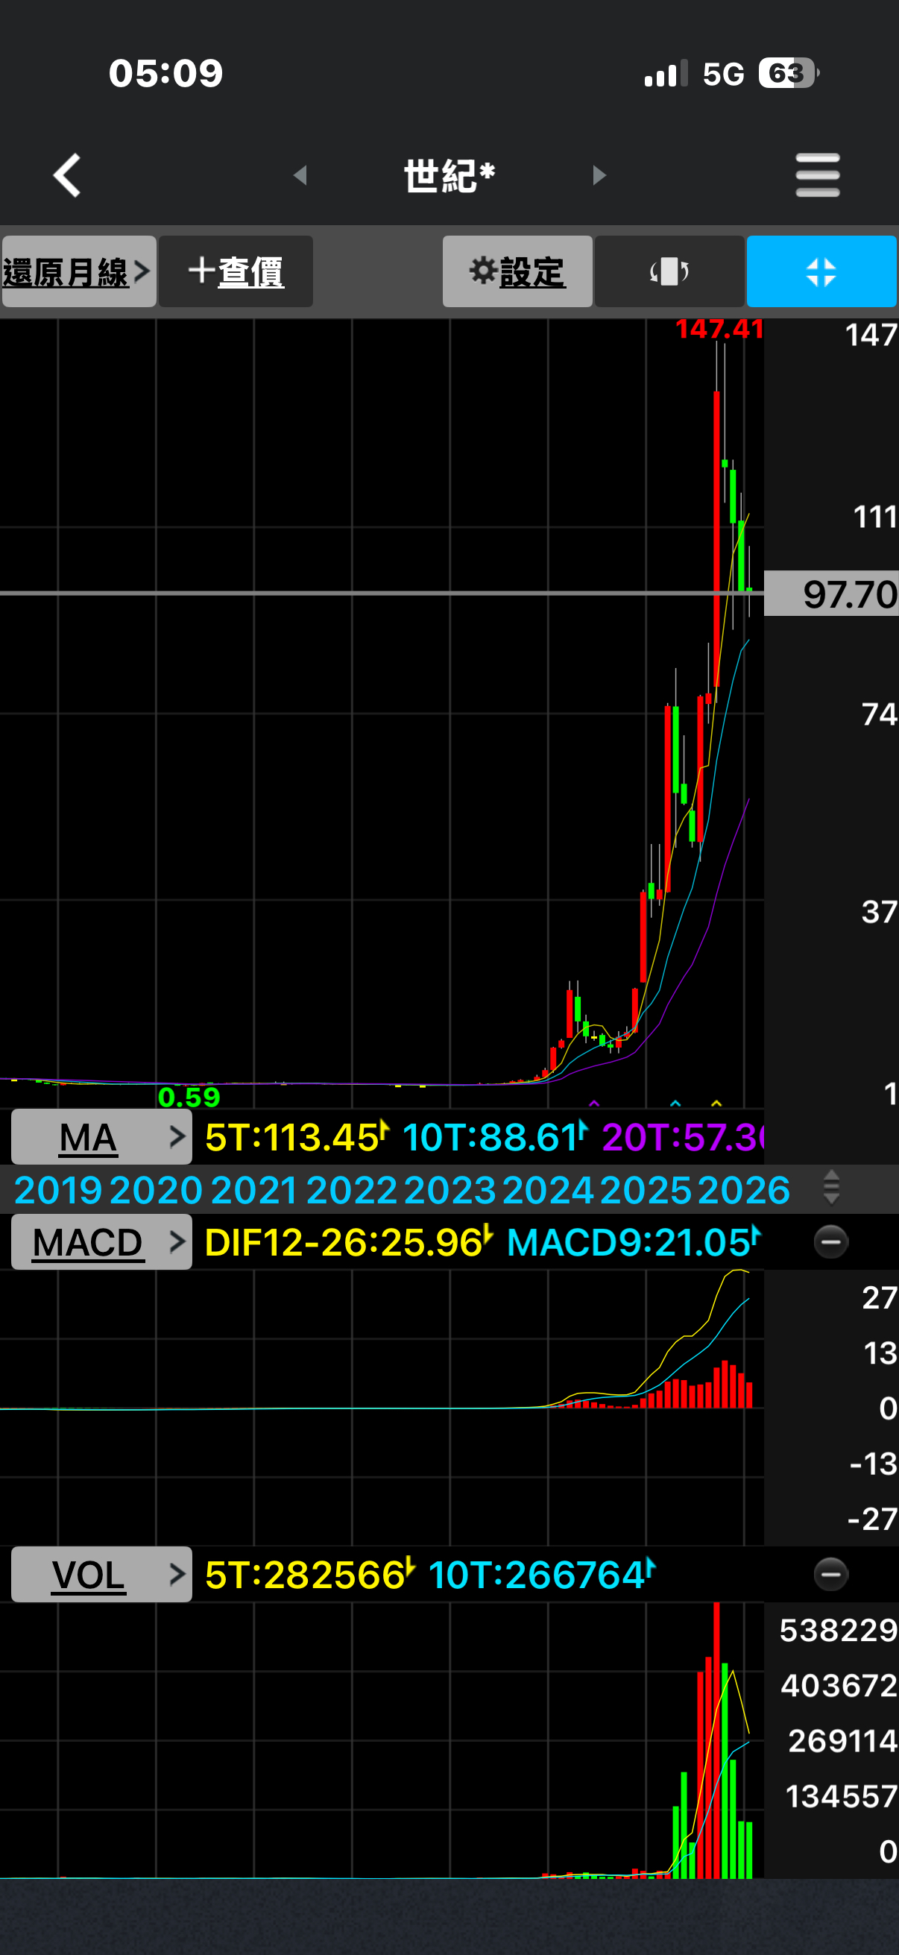899x1955 pixels.
Task: Open the MACD indicator selector
Action: pyautogui.click(x=101, y=1242)
